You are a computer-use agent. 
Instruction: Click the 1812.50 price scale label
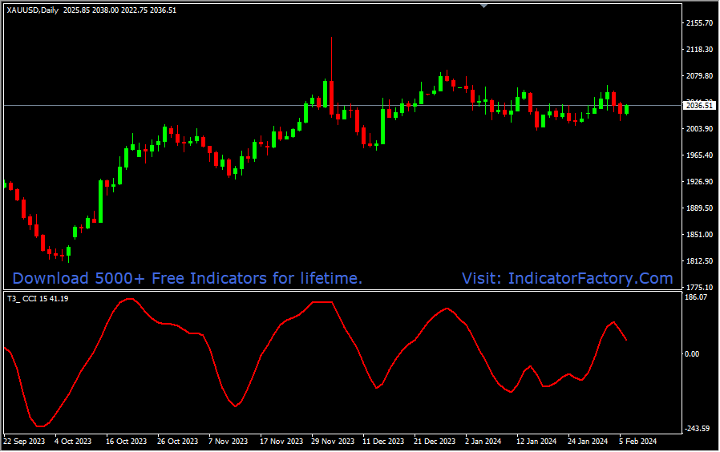click(699, 260)
